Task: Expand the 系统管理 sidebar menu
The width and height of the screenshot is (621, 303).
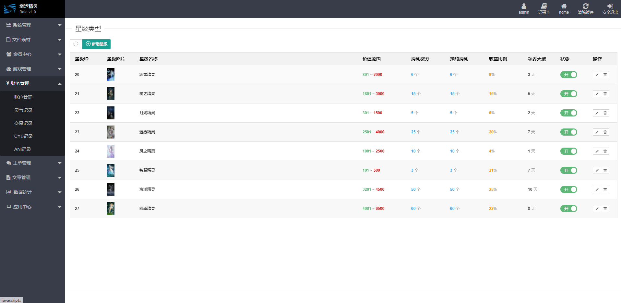Action: [32, 25]
